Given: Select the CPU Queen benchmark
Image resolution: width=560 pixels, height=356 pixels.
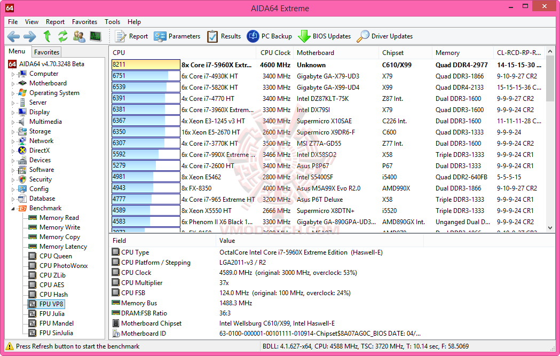Looking at the screenshot, I should pyautogui.click(x=56, y=256).
